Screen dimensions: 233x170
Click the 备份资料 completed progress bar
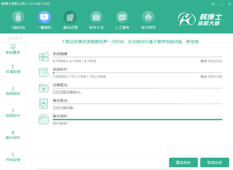click(x=137, y=120)
